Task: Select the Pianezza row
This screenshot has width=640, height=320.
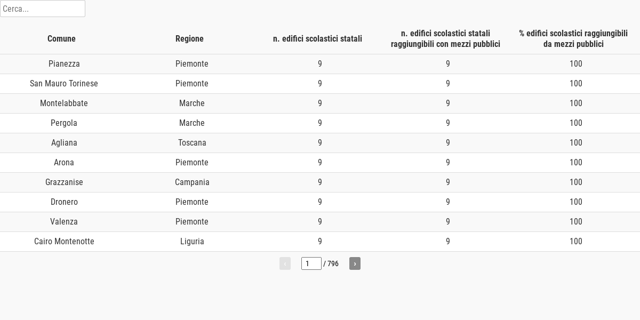Action: (320, 64)
